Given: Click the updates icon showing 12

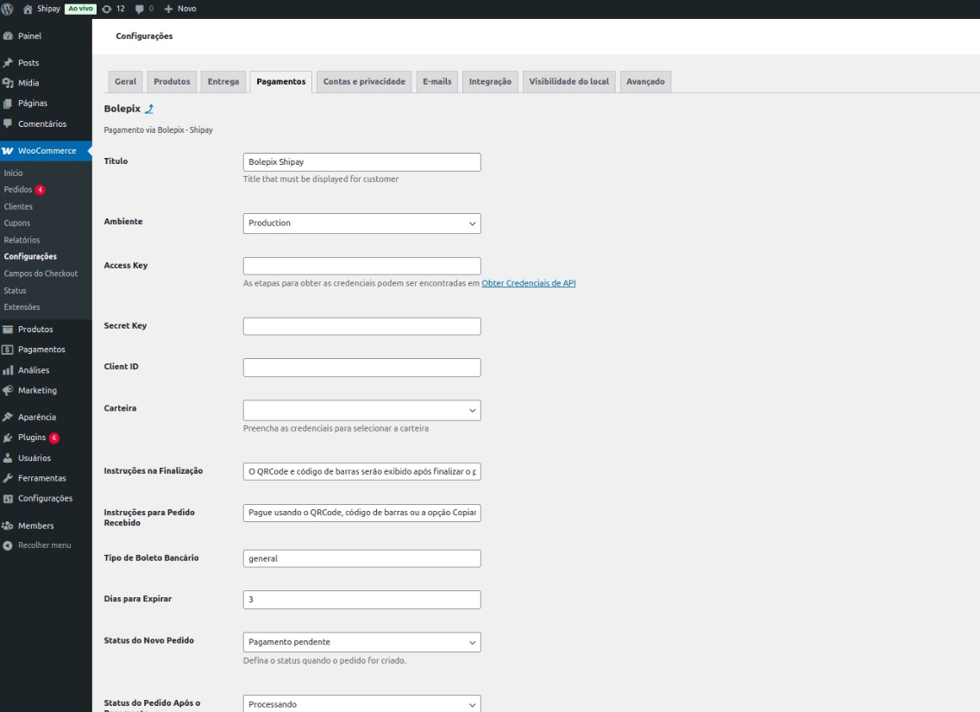Looking at the screenshot, I should (107, 9).
